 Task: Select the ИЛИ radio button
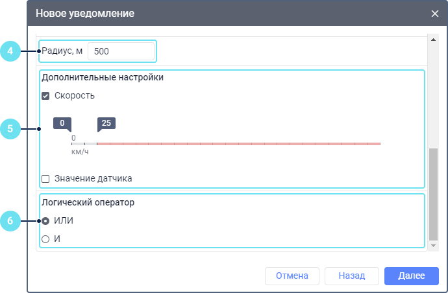pos(45,221)
